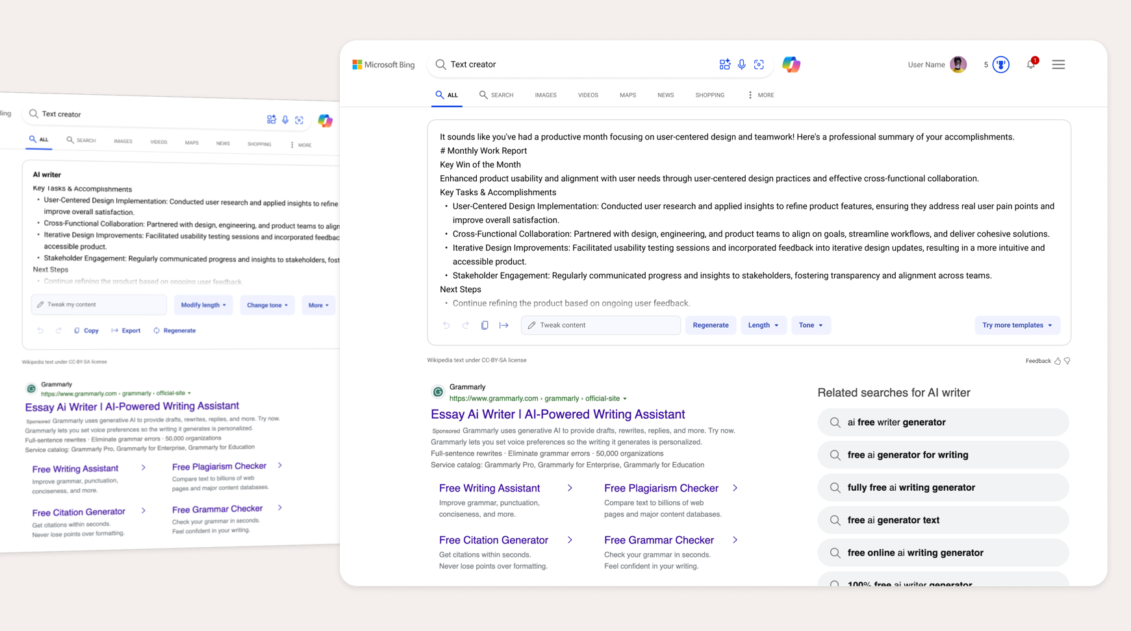Click the thumbs down feedback icon

pos(1067,361)
